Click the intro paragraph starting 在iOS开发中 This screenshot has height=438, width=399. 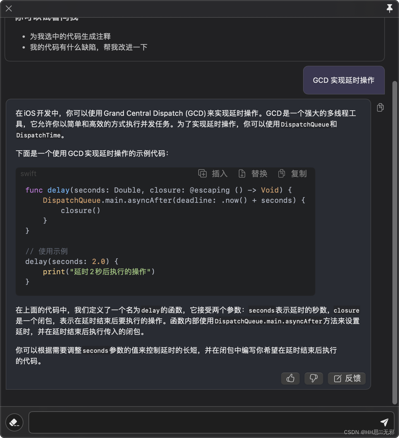(186, 124)
